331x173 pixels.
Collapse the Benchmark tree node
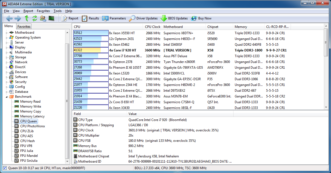[x=7, y=97]
